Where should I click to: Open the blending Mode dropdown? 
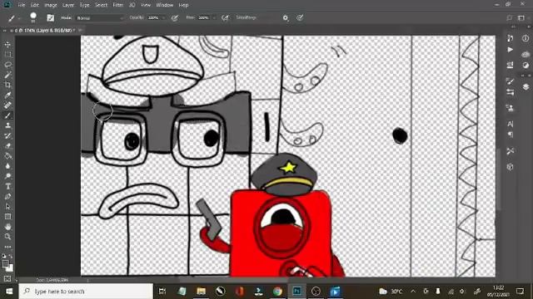[100, 18]
